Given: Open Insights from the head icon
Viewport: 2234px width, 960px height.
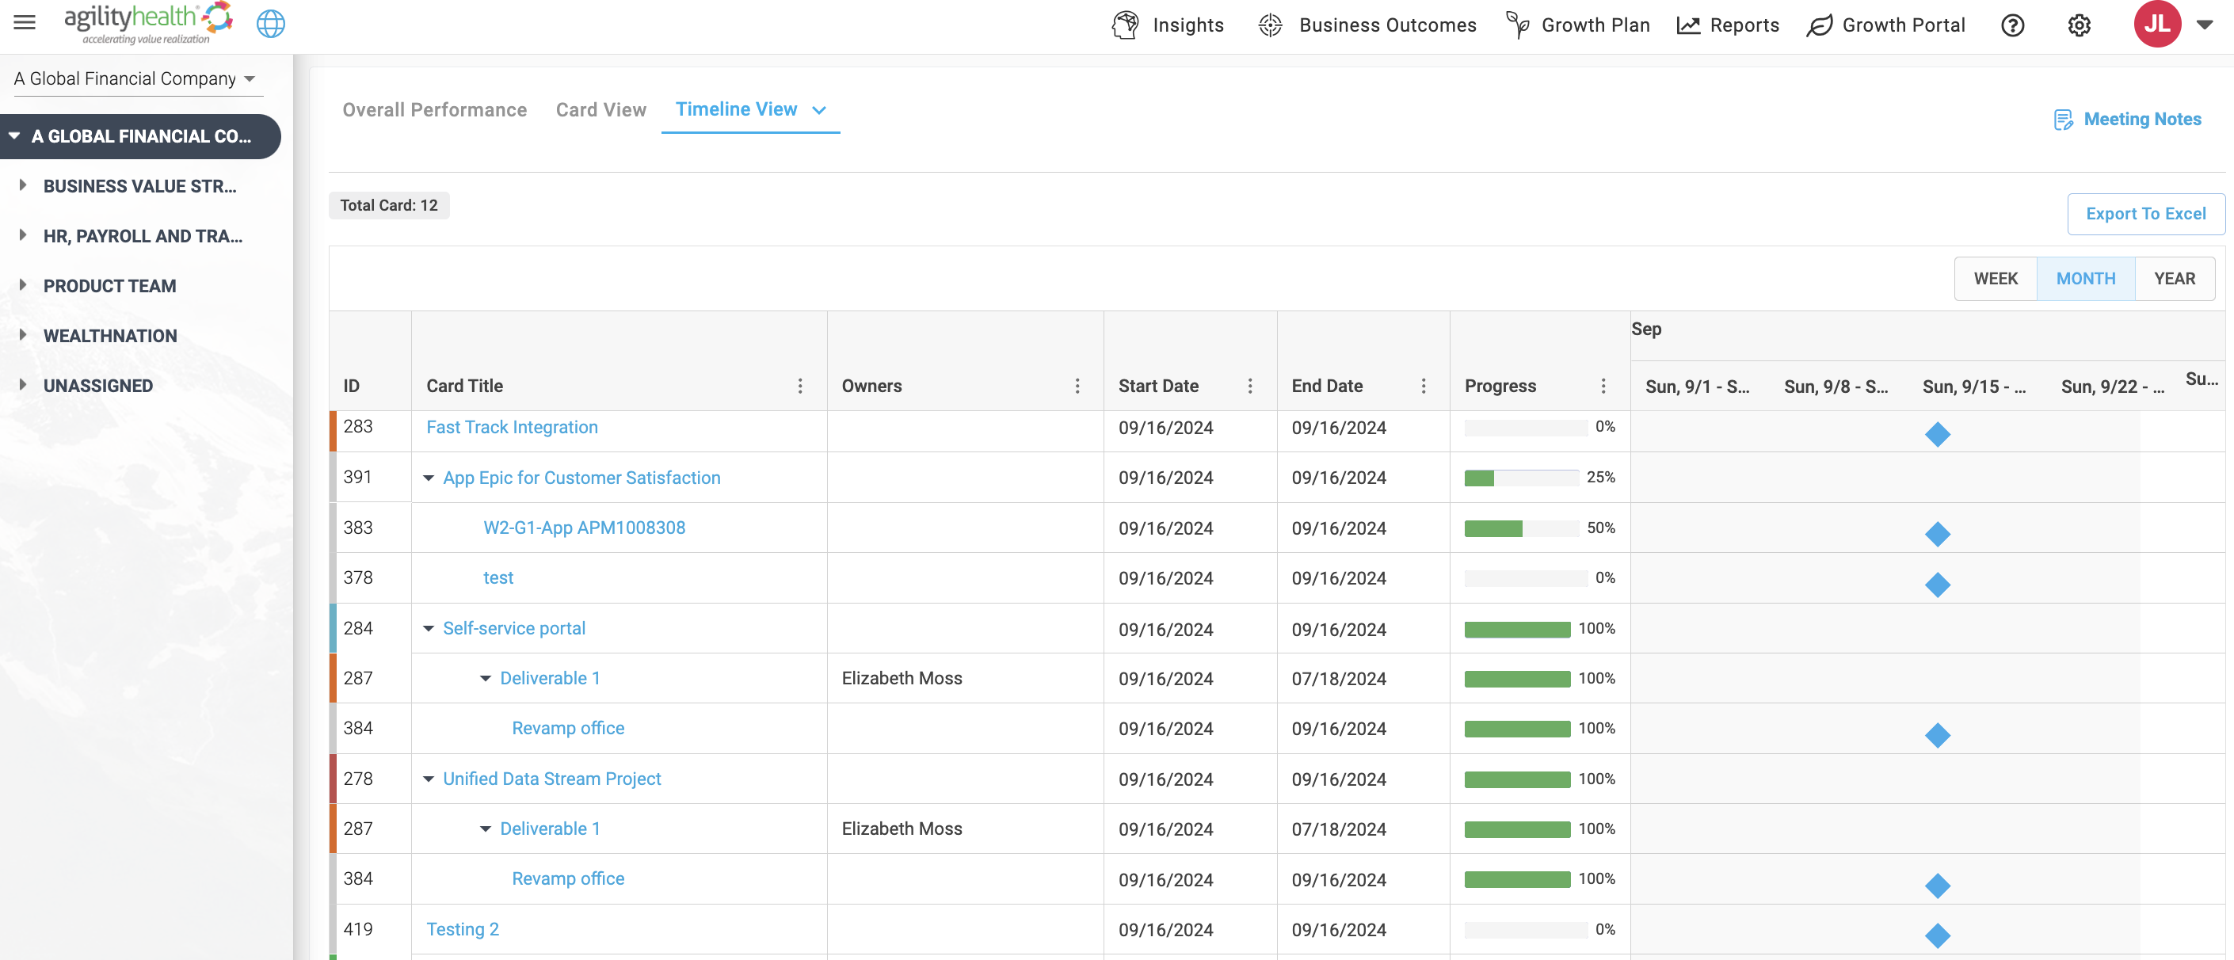Looking at the screenshot, I should coord(1125,25).
